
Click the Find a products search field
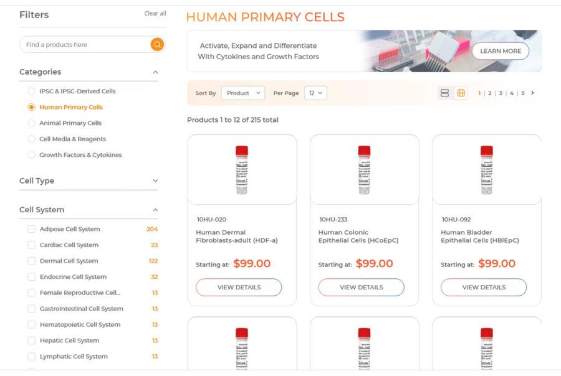(84, 45)
